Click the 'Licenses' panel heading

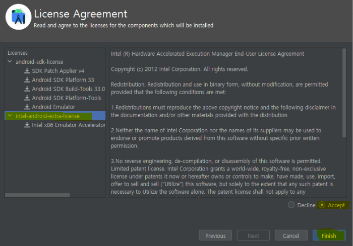point(18,53)
